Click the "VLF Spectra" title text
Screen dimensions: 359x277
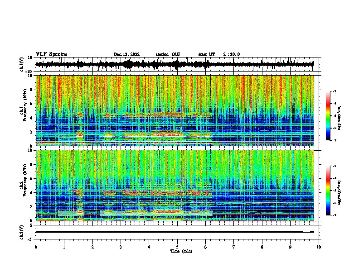click(51, 54)
